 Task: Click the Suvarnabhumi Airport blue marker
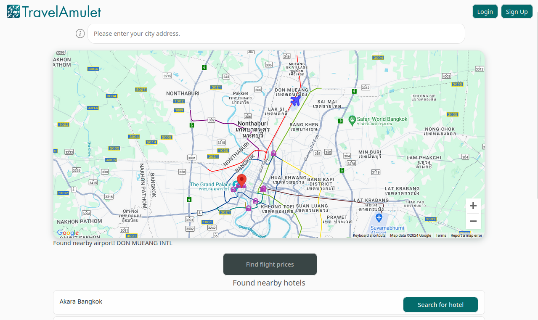pyautogui.click(x=378, y=218)
